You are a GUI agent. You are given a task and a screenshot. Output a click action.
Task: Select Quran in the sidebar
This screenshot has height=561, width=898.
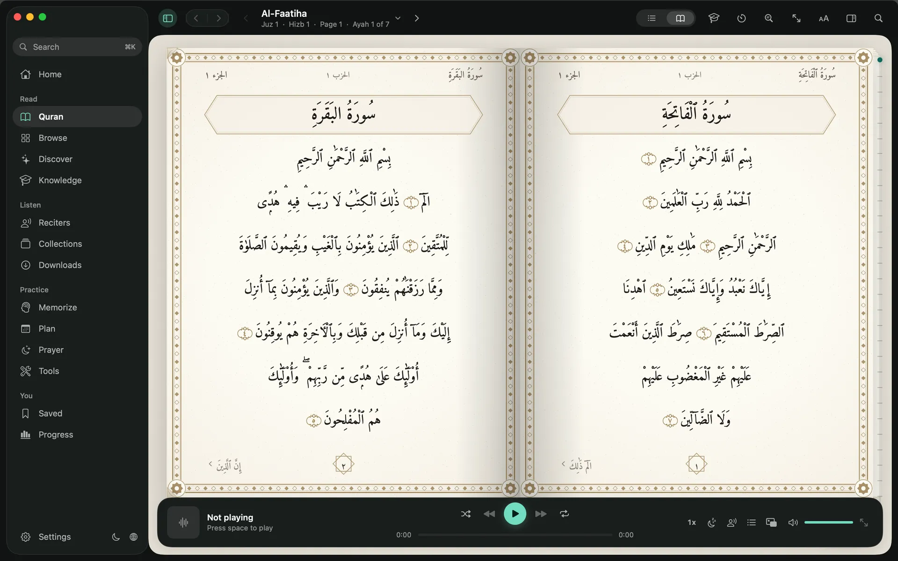77,117
